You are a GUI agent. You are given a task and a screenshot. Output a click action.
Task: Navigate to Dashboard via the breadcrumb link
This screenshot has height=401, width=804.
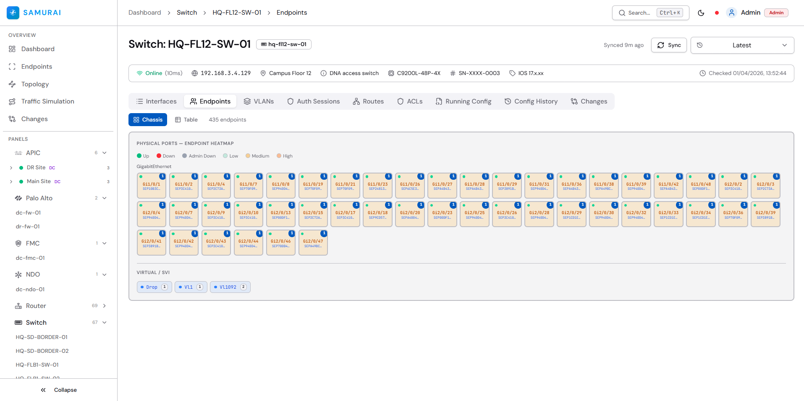point(144,13)
